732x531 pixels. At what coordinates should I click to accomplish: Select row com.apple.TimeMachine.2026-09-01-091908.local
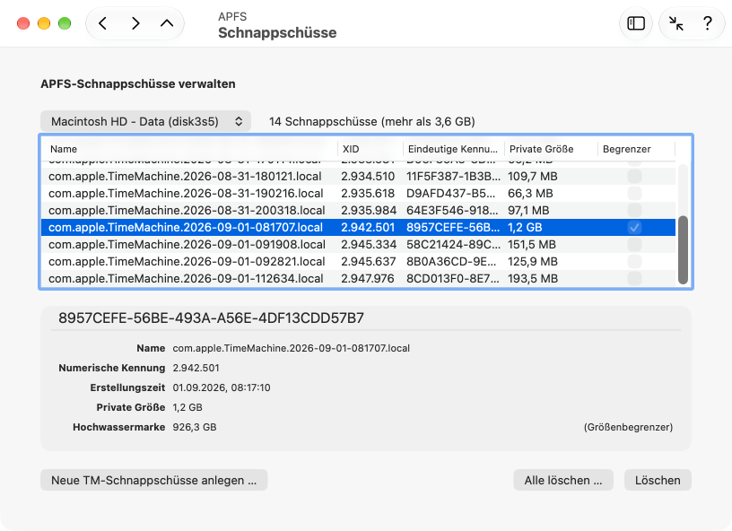[x=358, y=245]
